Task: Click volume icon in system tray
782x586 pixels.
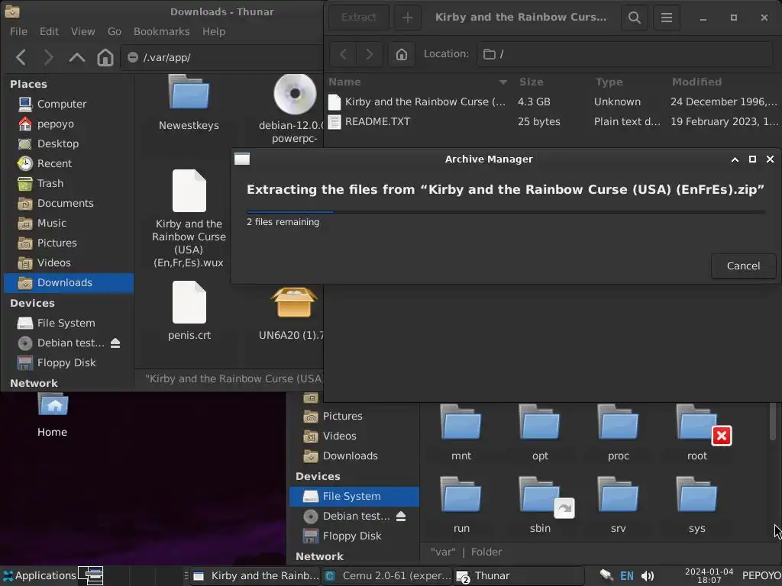Action: pos(648,576)
